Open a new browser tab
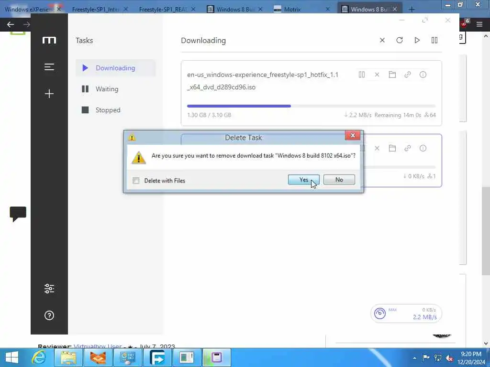Viewport: 490px width, 367px height. (412, 10)
